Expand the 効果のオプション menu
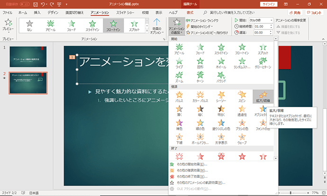This screenshot has height=196, width=327. pyautogui.click(x=157, y=26)
